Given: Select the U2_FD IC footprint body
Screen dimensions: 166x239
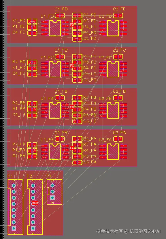Looking at the screenshot, I should click(x=113, y=28).
